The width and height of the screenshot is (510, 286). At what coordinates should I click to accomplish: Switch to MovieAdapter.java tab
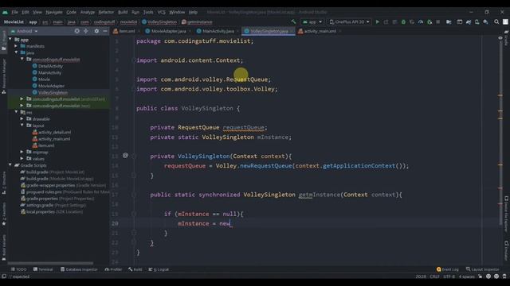pyautogui.click(x=168, y=31)
